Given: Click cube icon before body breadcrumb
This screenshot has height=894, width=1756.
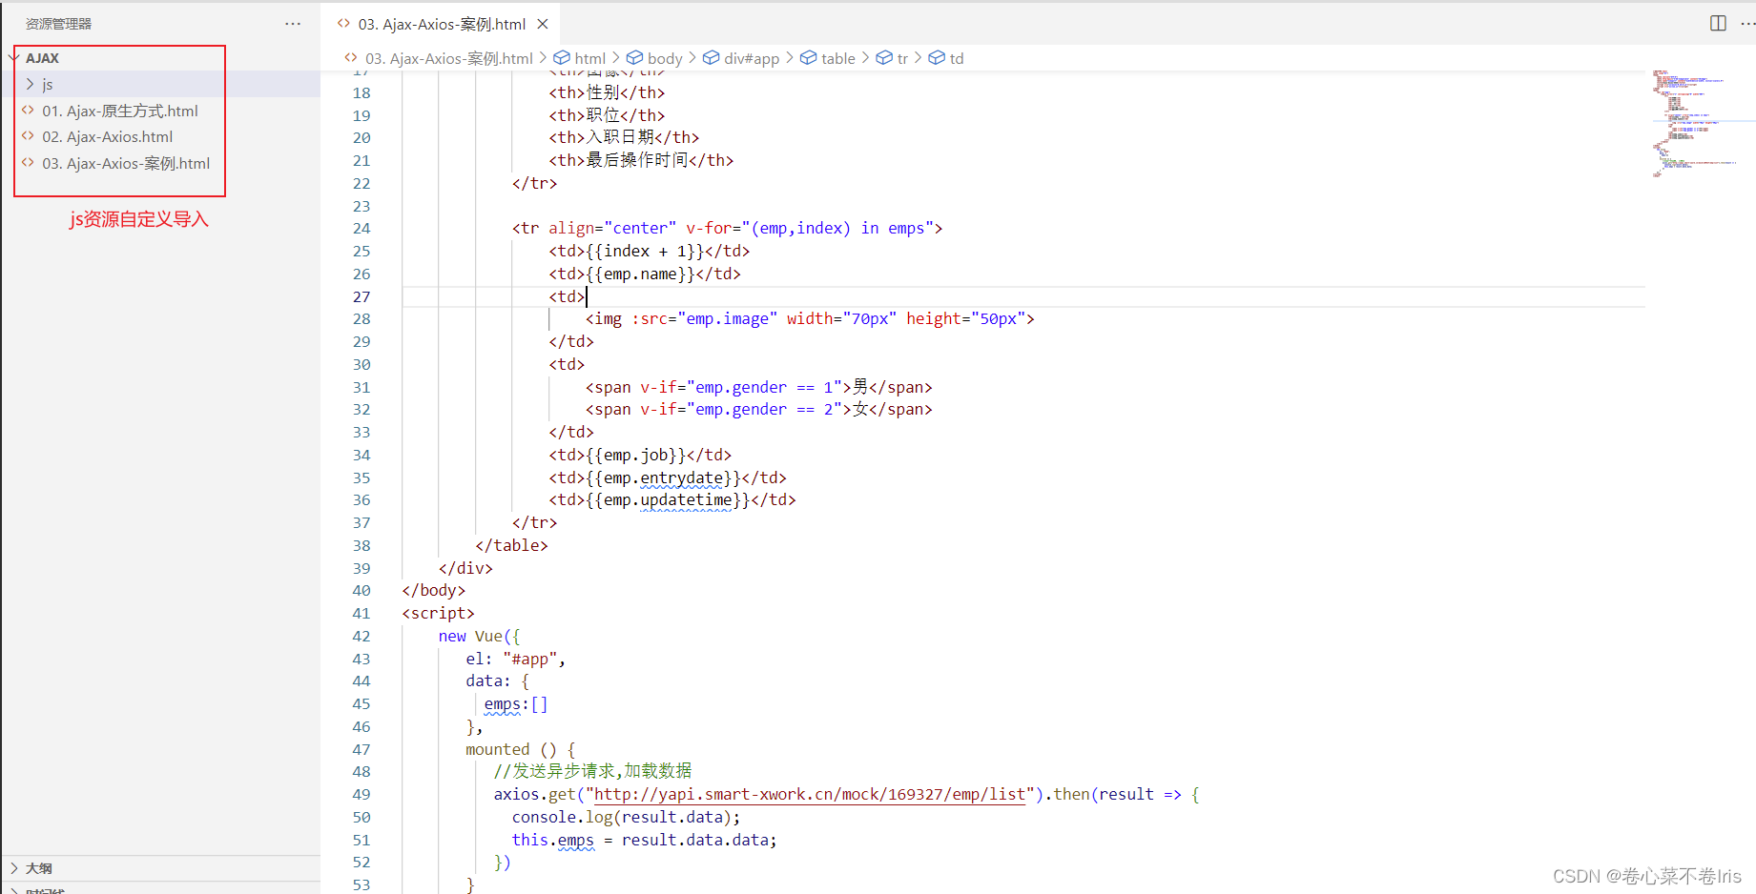Looking at the screenshot, I should coord(634,58).
